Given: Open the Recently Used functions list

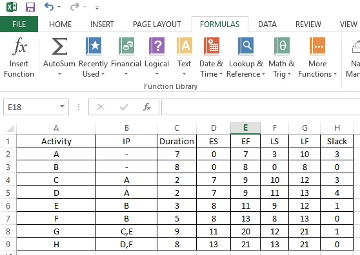Looking at the screenshot, I should pyautogui.click(x=93, y=57).
